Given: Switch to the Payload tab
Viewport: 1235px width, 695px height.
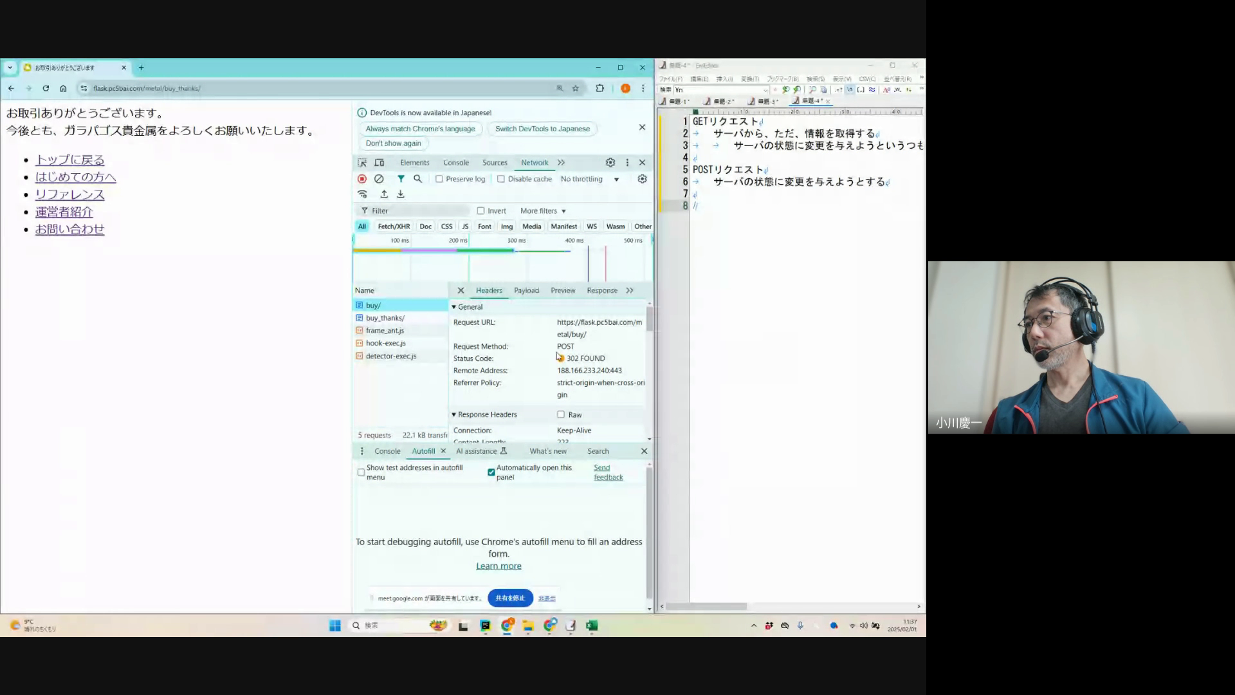Looking at the screenshot, I should (526, 291).
